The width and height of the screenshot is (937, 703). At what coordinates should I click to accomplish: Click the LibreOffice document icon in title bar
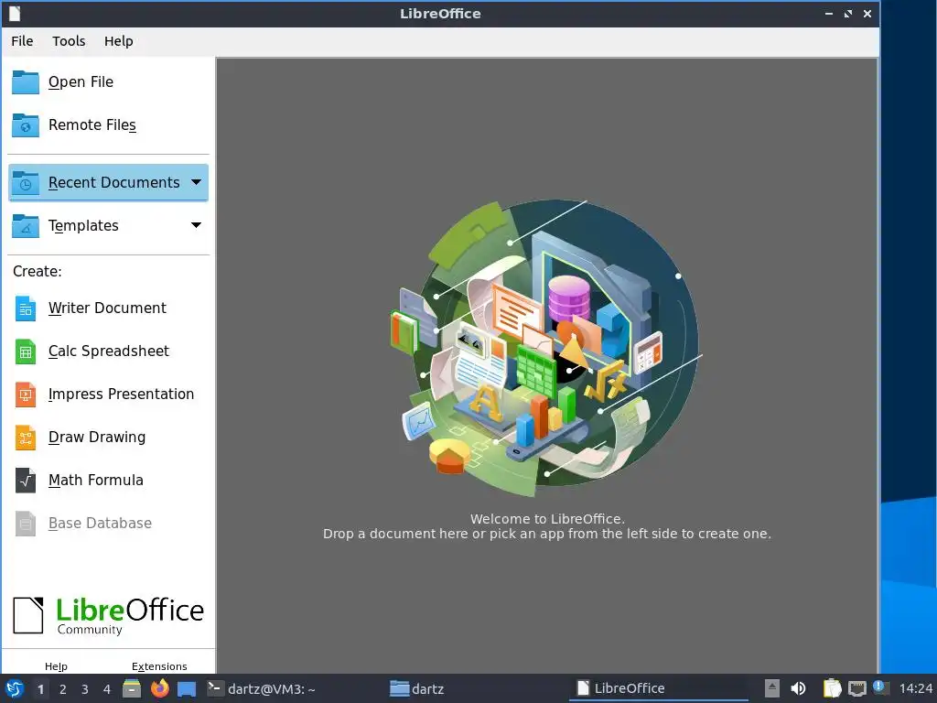(15, 13)
